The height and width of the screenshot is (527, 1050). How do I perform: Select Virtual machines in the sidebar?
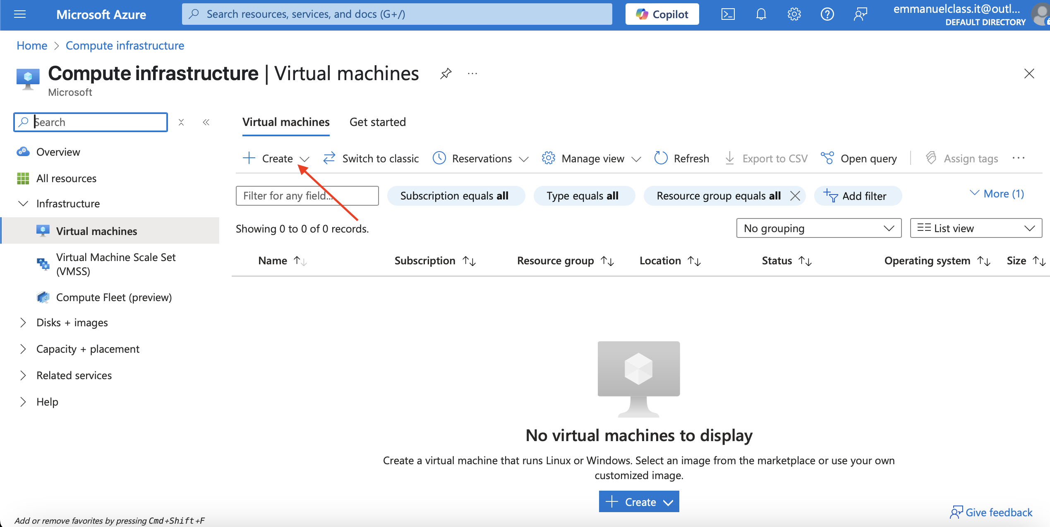click(110, 231)
